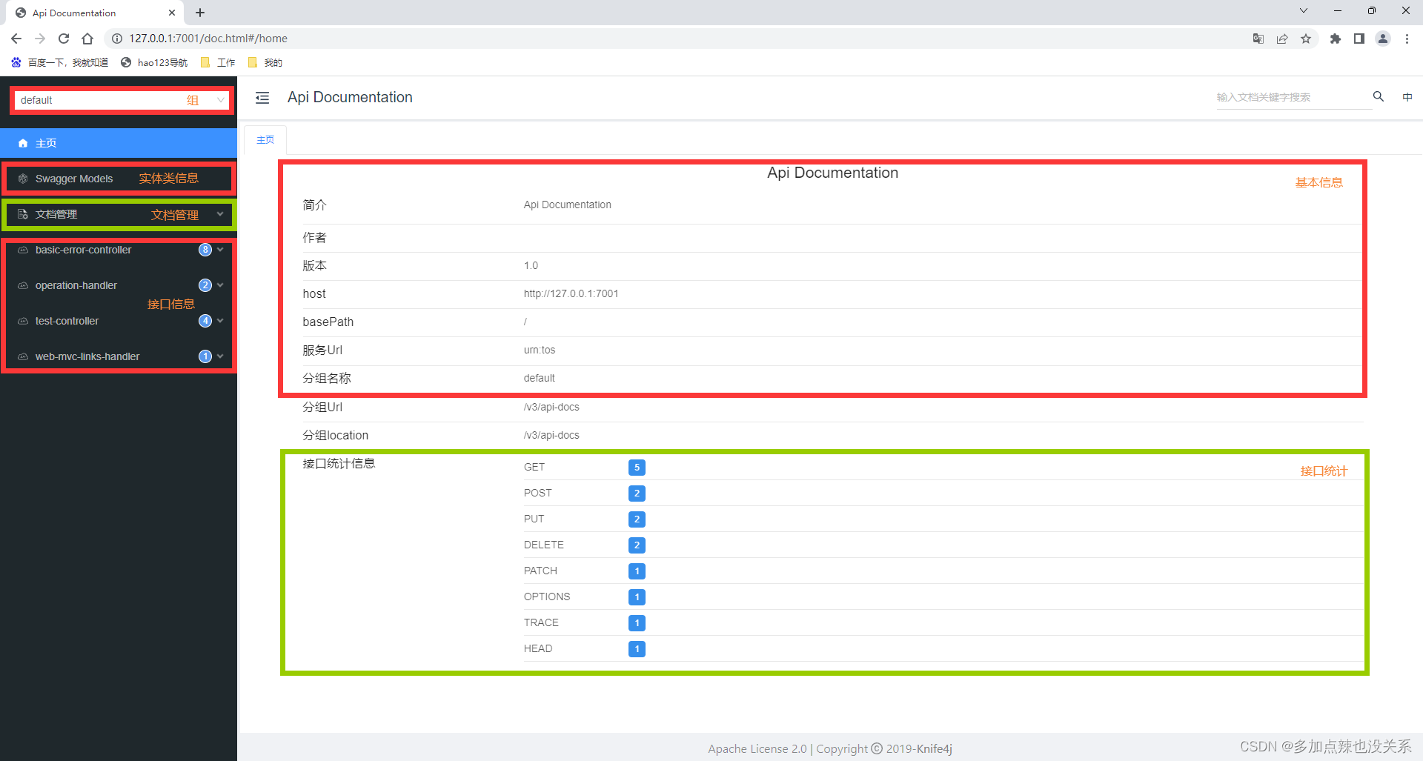Click the POST count badge 2
This screenshot has height=761, width=1423.
tap(637, 494)
